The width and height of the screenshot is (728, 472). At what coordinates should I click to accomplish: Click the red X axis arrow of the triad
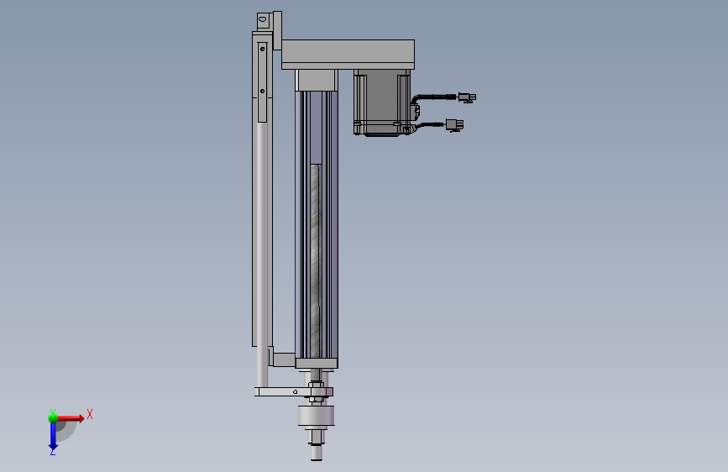pos(71,418)
